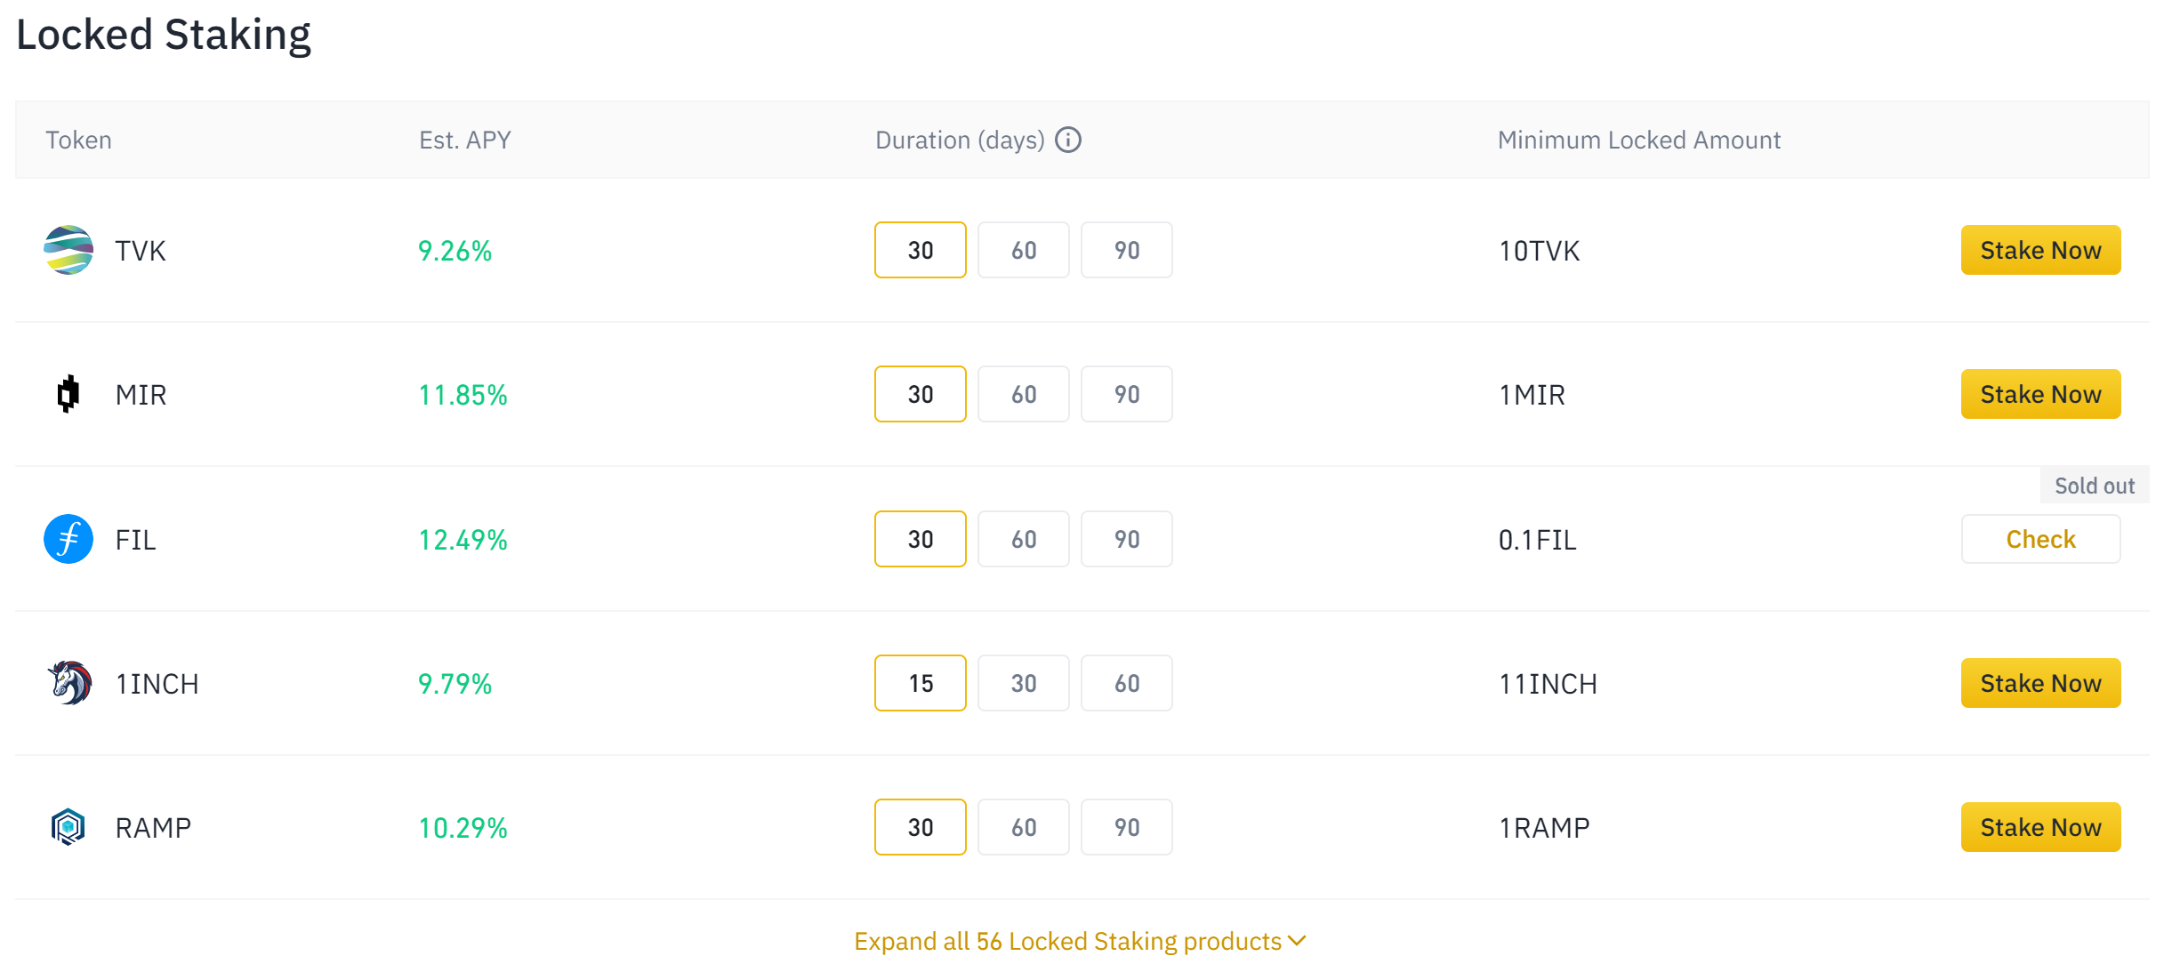The height and width of the screenshot is (964, 2172).
Task: Select 60 days duration for FIL
Action: click(x=1024, y=539)
